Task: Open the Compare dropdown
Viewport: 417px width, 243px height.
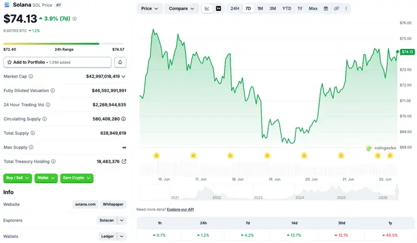Action: [181, 8]
